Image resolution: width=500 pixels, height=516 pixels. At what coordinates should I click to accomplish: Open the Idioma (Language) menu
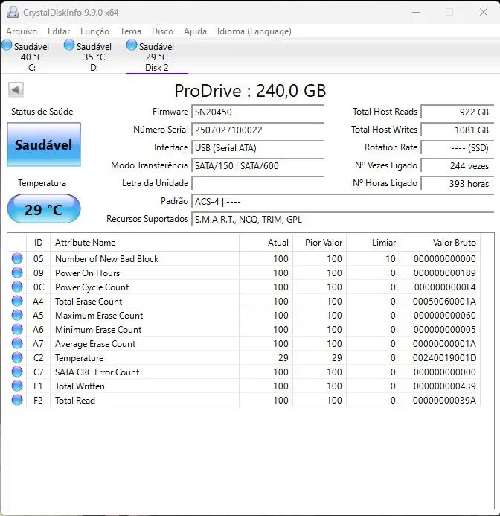254,31
